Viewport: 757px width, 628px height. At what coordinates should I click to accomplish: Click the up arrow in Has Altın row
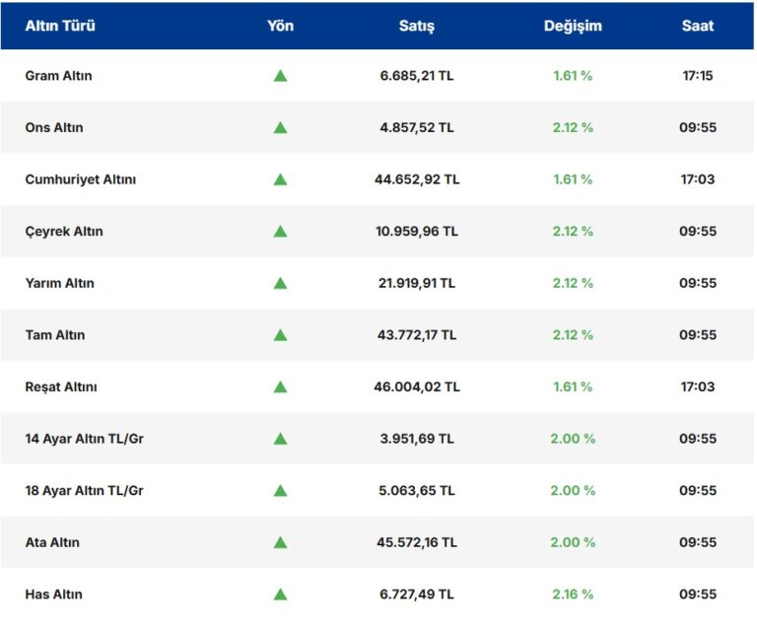[280, 594]
